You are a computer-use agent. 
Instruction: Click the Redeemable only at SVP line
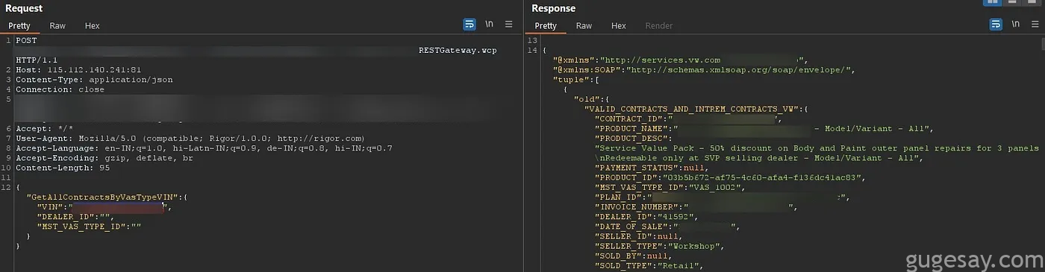759,157
